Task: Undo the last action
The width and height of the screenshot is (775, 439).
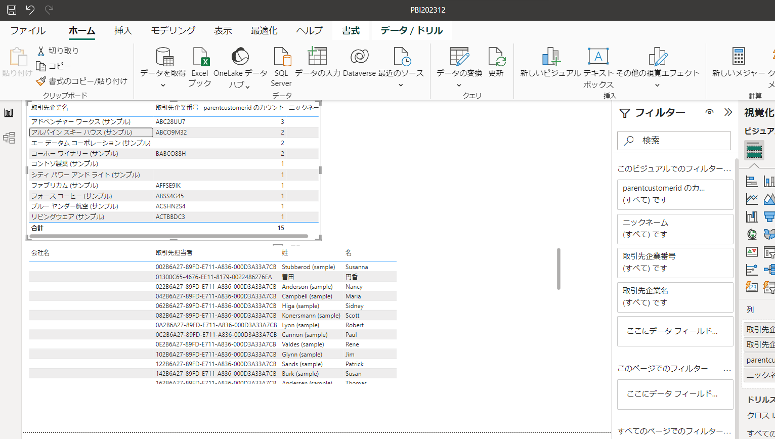Action: coord(30,10)
